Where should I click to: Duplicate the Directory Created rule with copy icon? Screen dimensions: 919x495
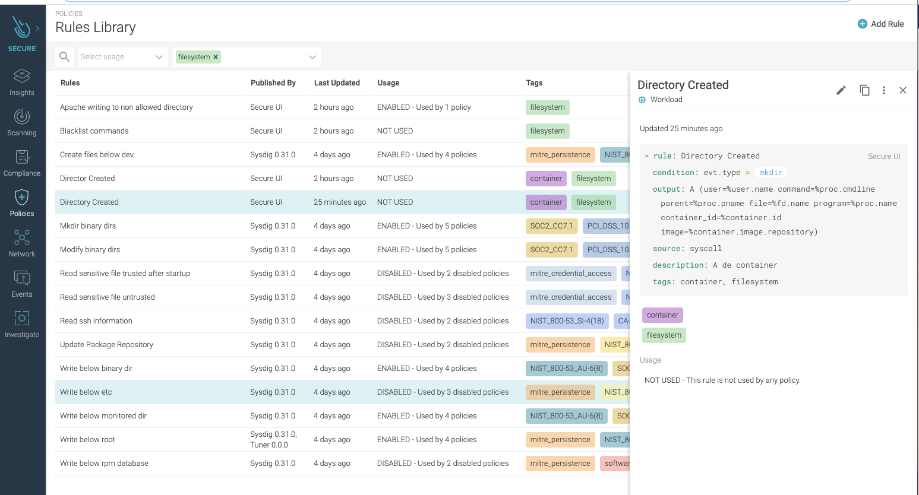pos(864,90)
